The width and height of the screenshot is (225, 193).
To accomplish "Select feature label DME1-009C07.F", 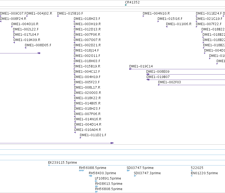I will (x=13, y=13).
